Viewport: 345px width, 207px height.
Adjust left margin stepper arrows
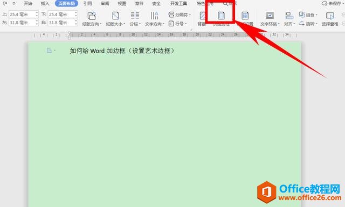(37, 23)
